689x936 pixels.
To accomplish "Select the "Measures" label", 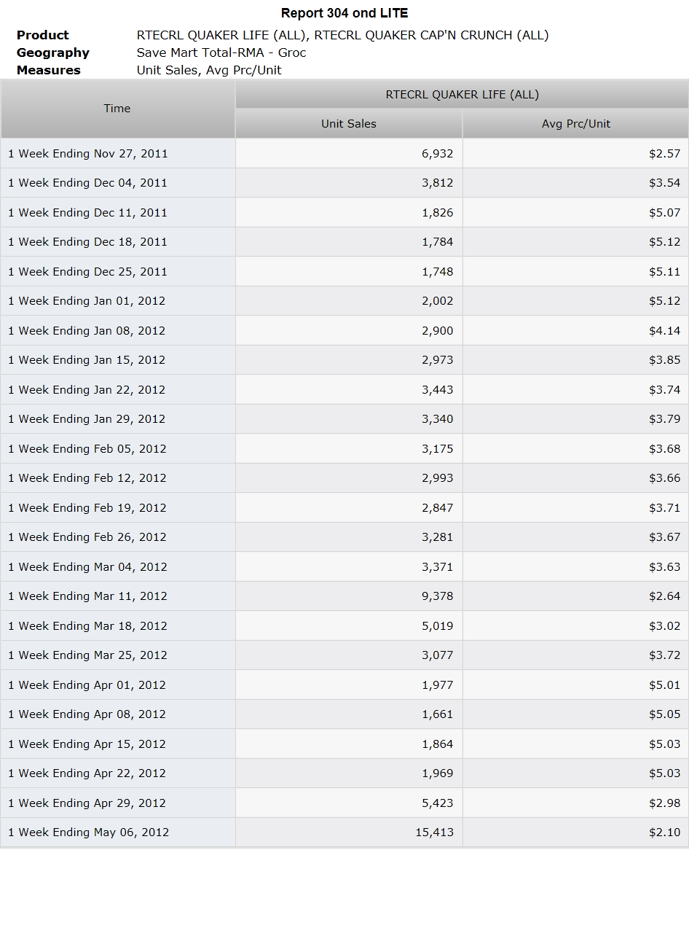I will click(49, 70).
